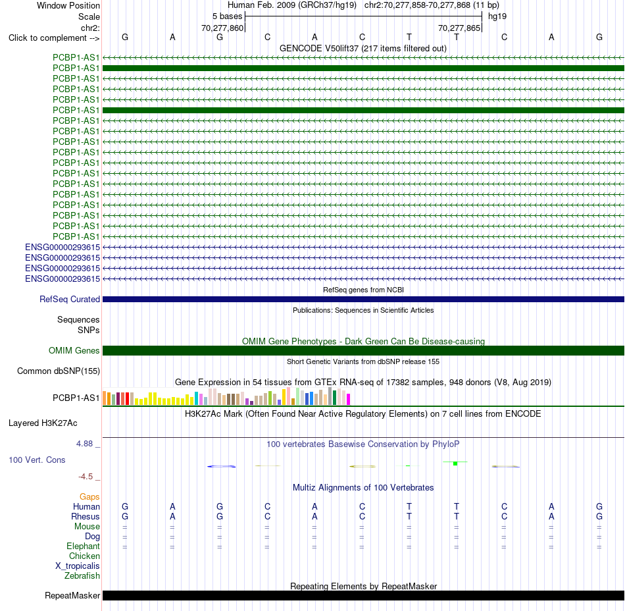Open the GENCODE V50lift37 track title
Image resolution: width=625 pixels, height=611 pixels.
tap(363, 48)
